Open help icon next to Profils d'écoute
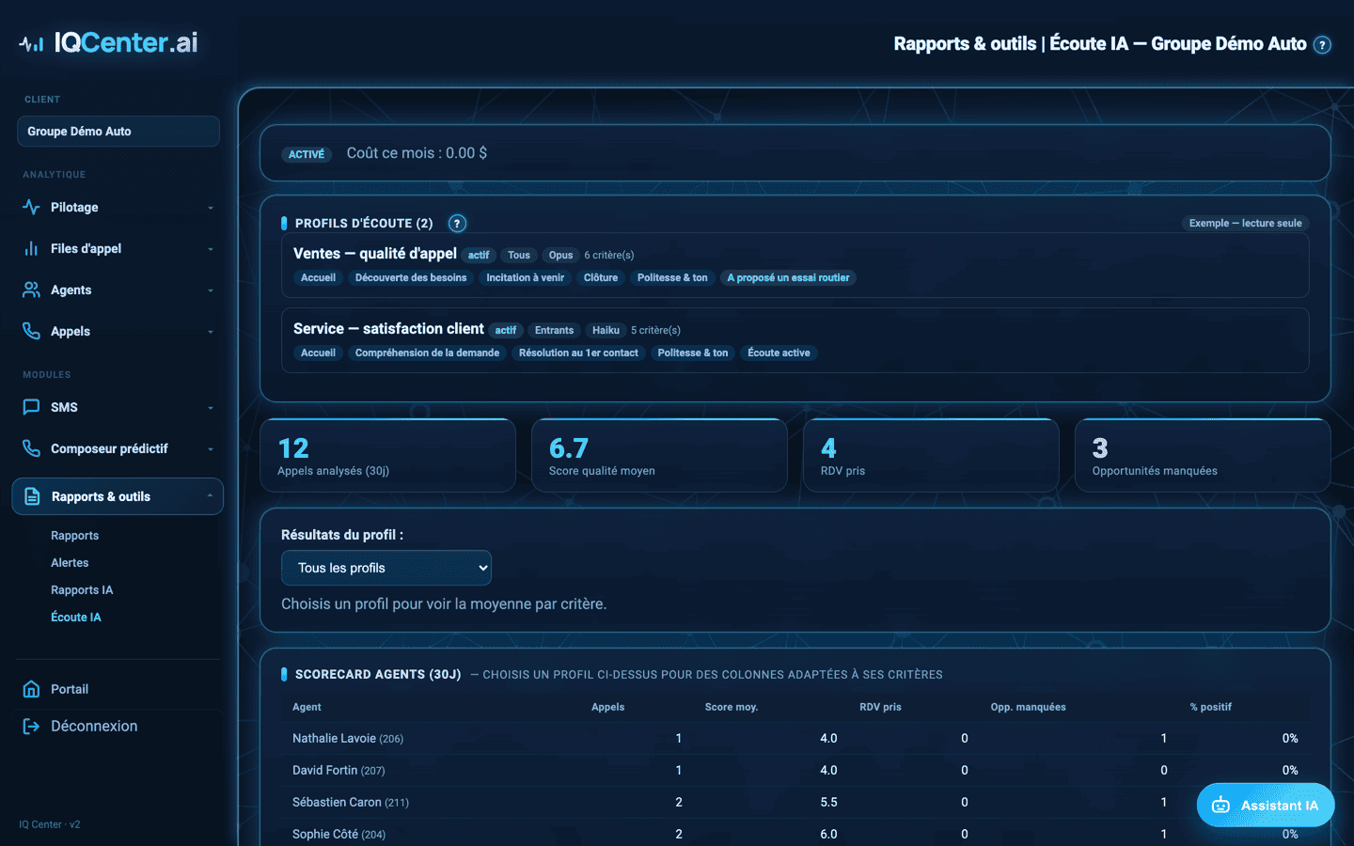 (x=457, y=223)
